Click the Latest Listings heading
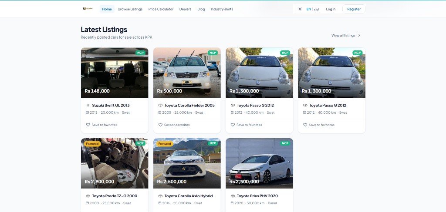This screenshot has height=212, width=446. 104,30
